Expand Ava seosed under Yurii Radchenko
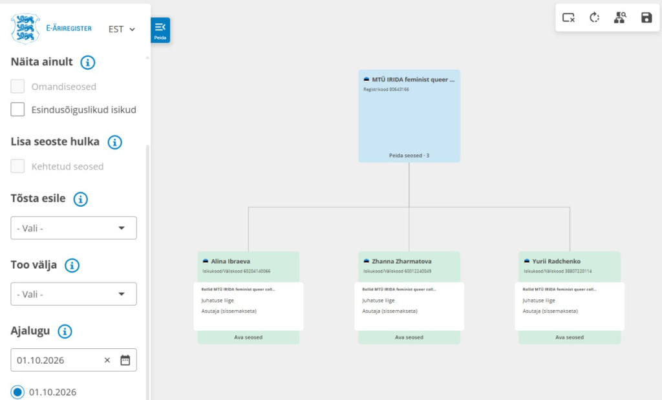Screen dimensions: 662x400 pos(570,337)
